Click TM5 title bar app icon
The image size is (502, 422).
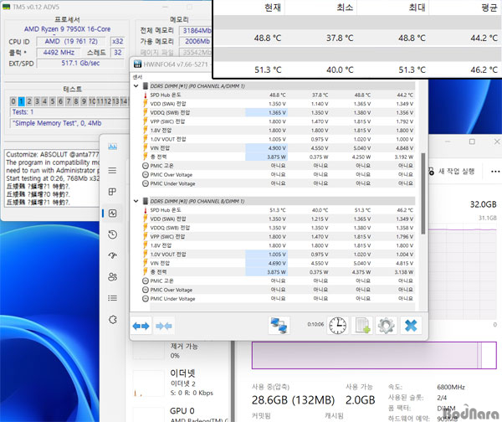tap(7, 7)
